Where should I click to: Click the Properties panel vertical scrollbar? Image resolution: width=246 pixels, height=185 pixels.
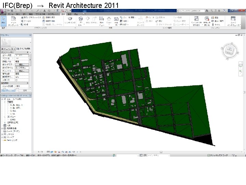pos(30,60)
